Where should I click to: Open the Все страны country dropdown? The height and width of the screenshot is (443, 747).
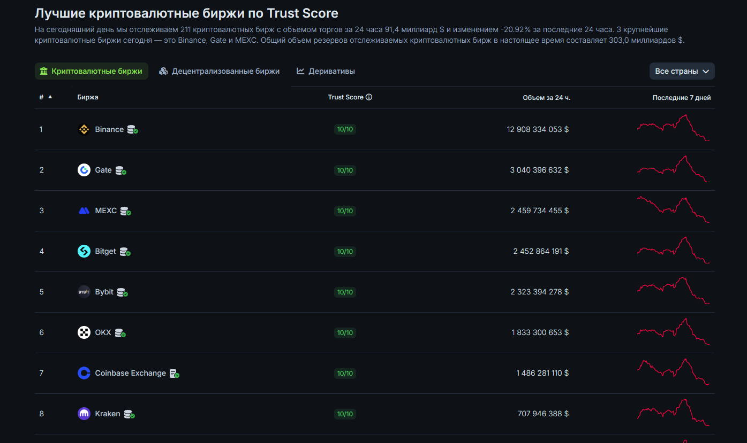coord(682,71)
